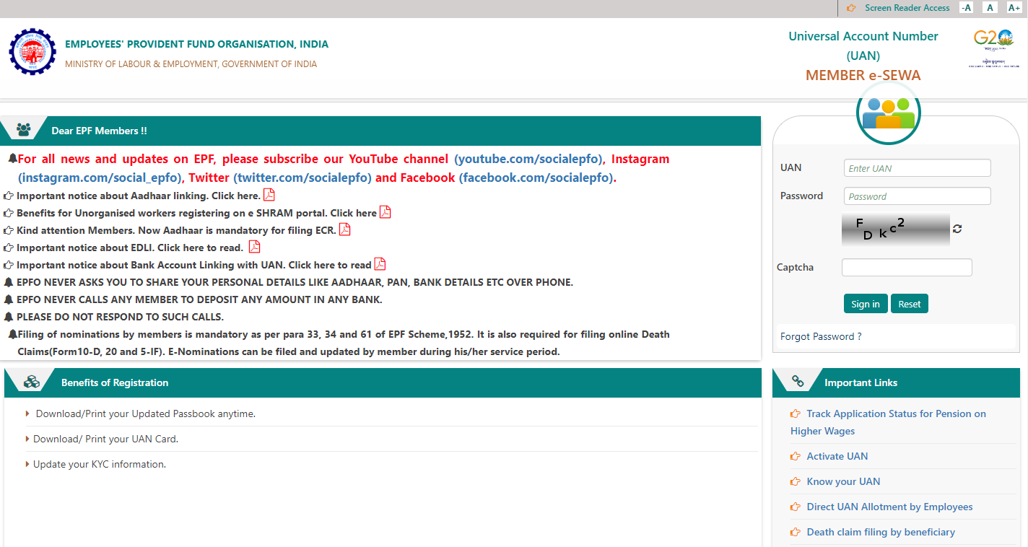Click the Enter UAN field
The image size is (1028, 547).
coord(917,168)
